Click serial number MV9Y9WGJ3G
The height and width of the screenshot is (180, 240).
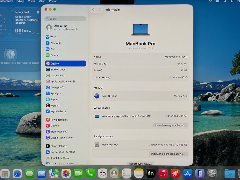pos(179,77)
